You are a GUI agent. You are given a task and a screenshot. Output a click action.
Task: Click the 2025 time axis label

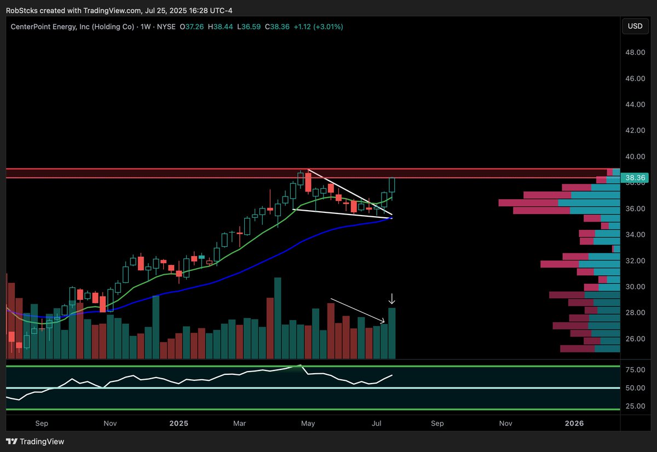(x=178, y=424)
